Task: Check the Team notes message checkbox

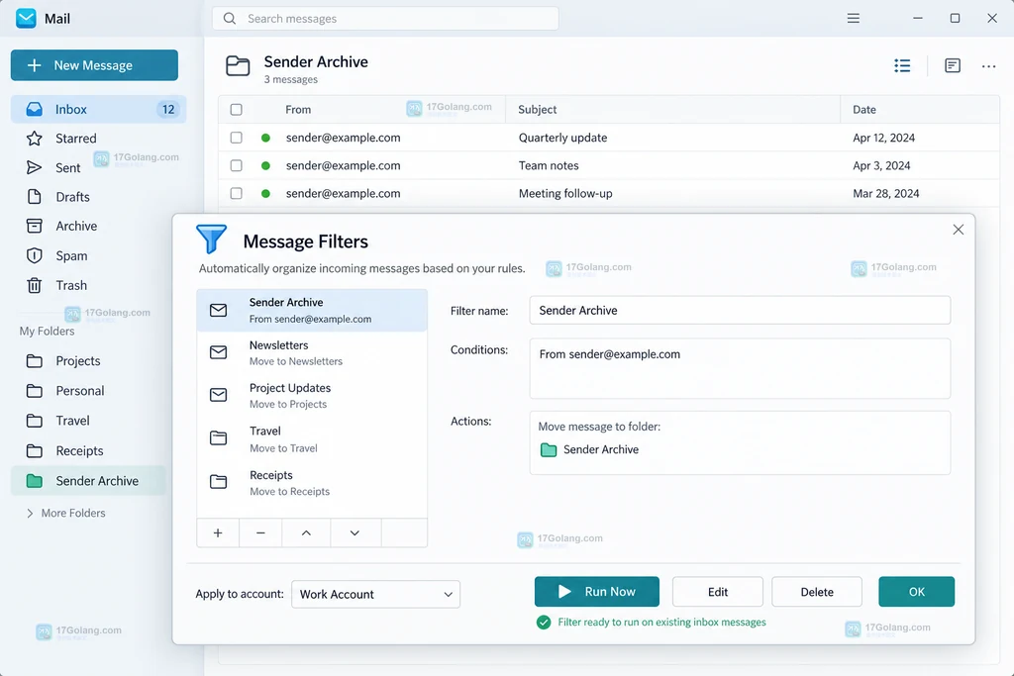Action: [x=236, y=165]
